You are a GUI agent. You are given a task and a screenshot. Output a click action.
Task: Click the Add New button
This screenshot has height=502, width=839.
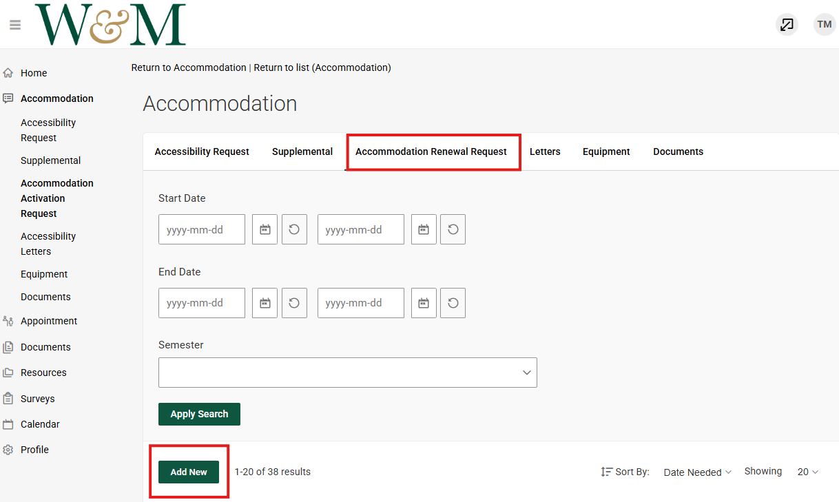coord(189,472)
